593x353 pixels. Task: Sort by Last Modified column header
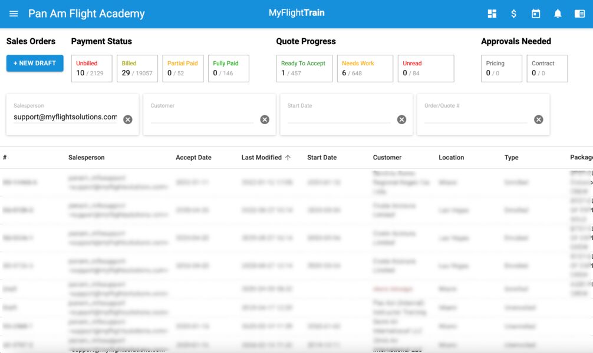click(261, 158)
